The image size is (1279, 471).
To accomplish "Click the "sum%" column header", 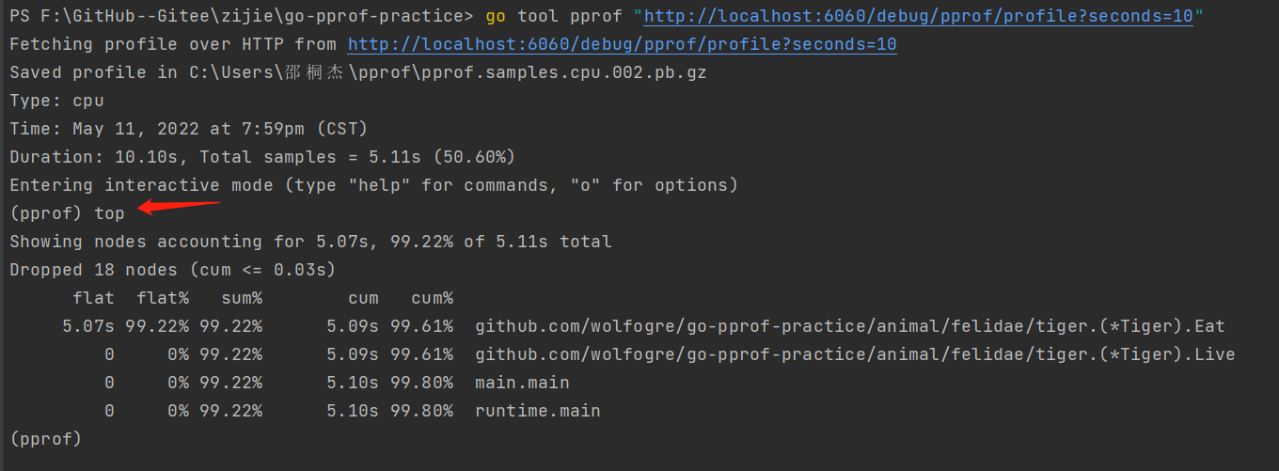I will pos(241,298).
